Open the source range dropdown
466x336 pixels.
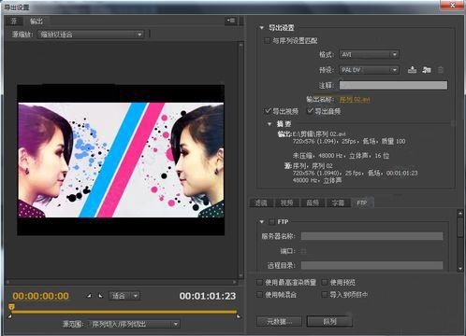click(134, 324)
